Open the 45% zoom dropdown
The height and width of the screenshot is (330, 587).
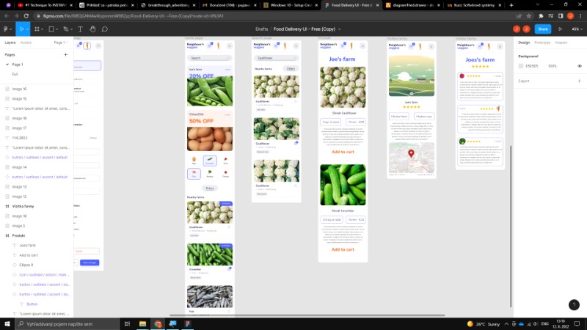577,29
